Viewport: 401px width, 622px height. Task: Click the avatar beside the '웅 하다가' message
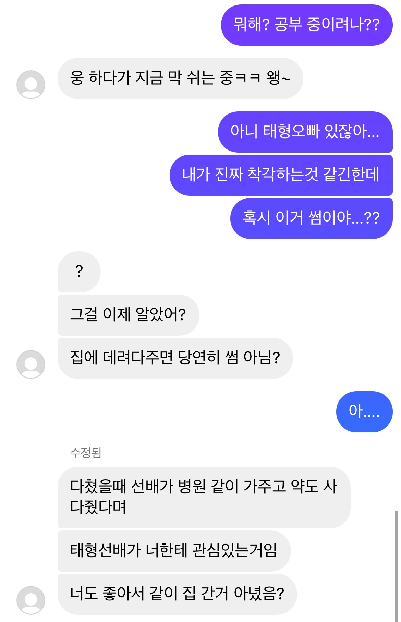[31, 84]
